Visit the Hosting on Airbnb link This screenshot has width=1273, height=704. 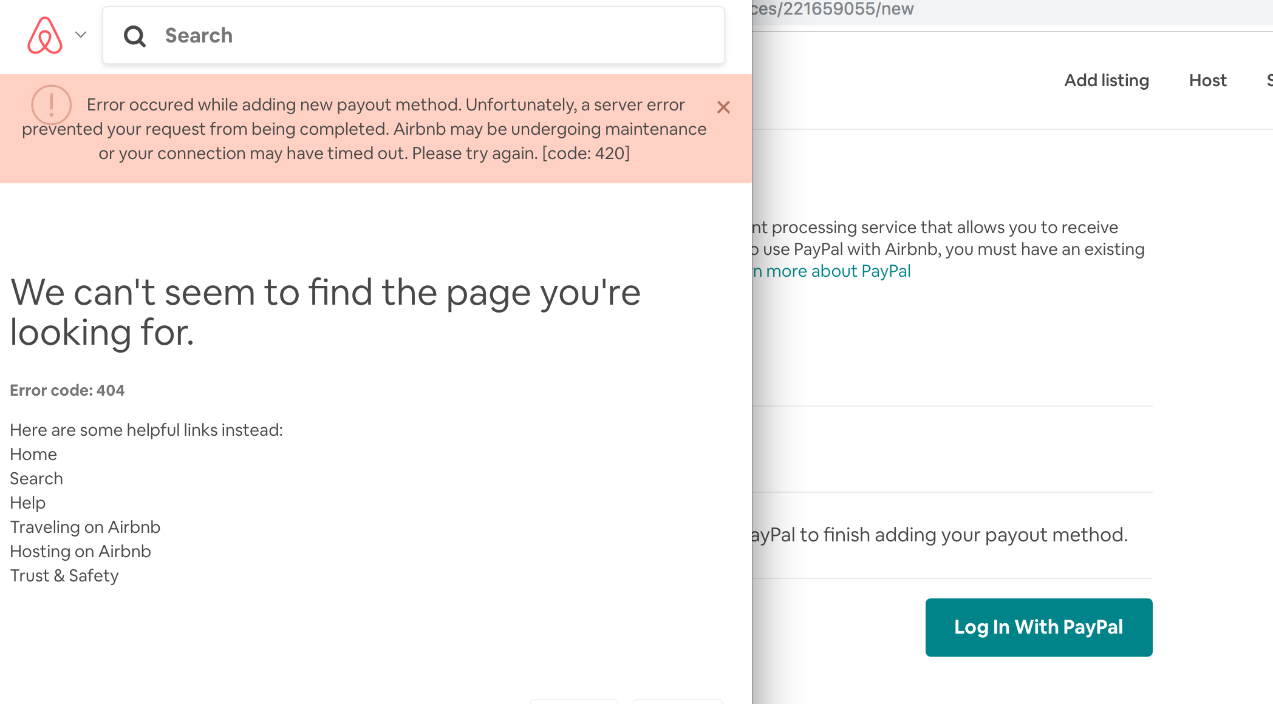80,551
